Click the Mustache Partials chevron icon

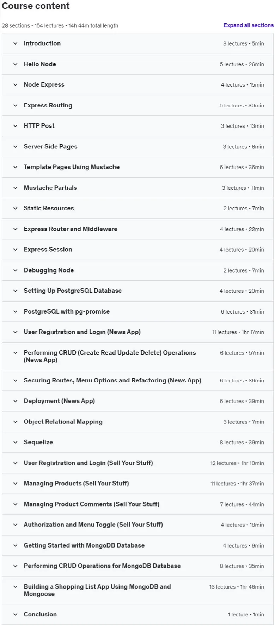tap(15, 188)
